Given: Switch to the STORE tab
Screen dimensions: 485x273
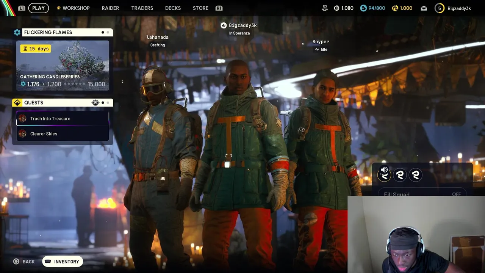Looking at the screenshot, I should tap(200, 8).
